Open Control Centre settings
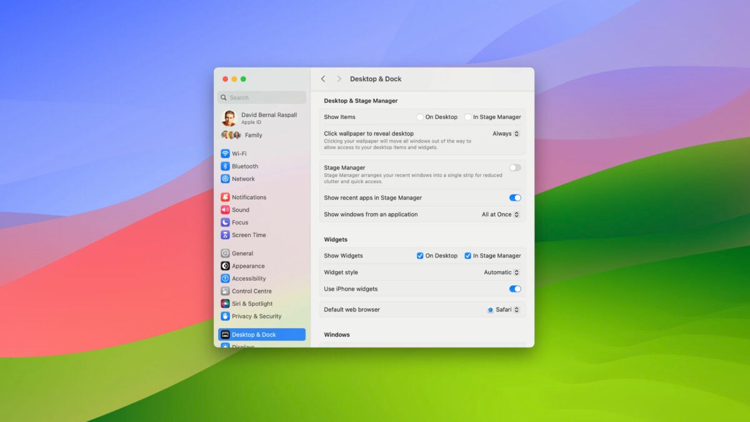The image size is (750, 422). pyautogui.click(x=226, y=291)
